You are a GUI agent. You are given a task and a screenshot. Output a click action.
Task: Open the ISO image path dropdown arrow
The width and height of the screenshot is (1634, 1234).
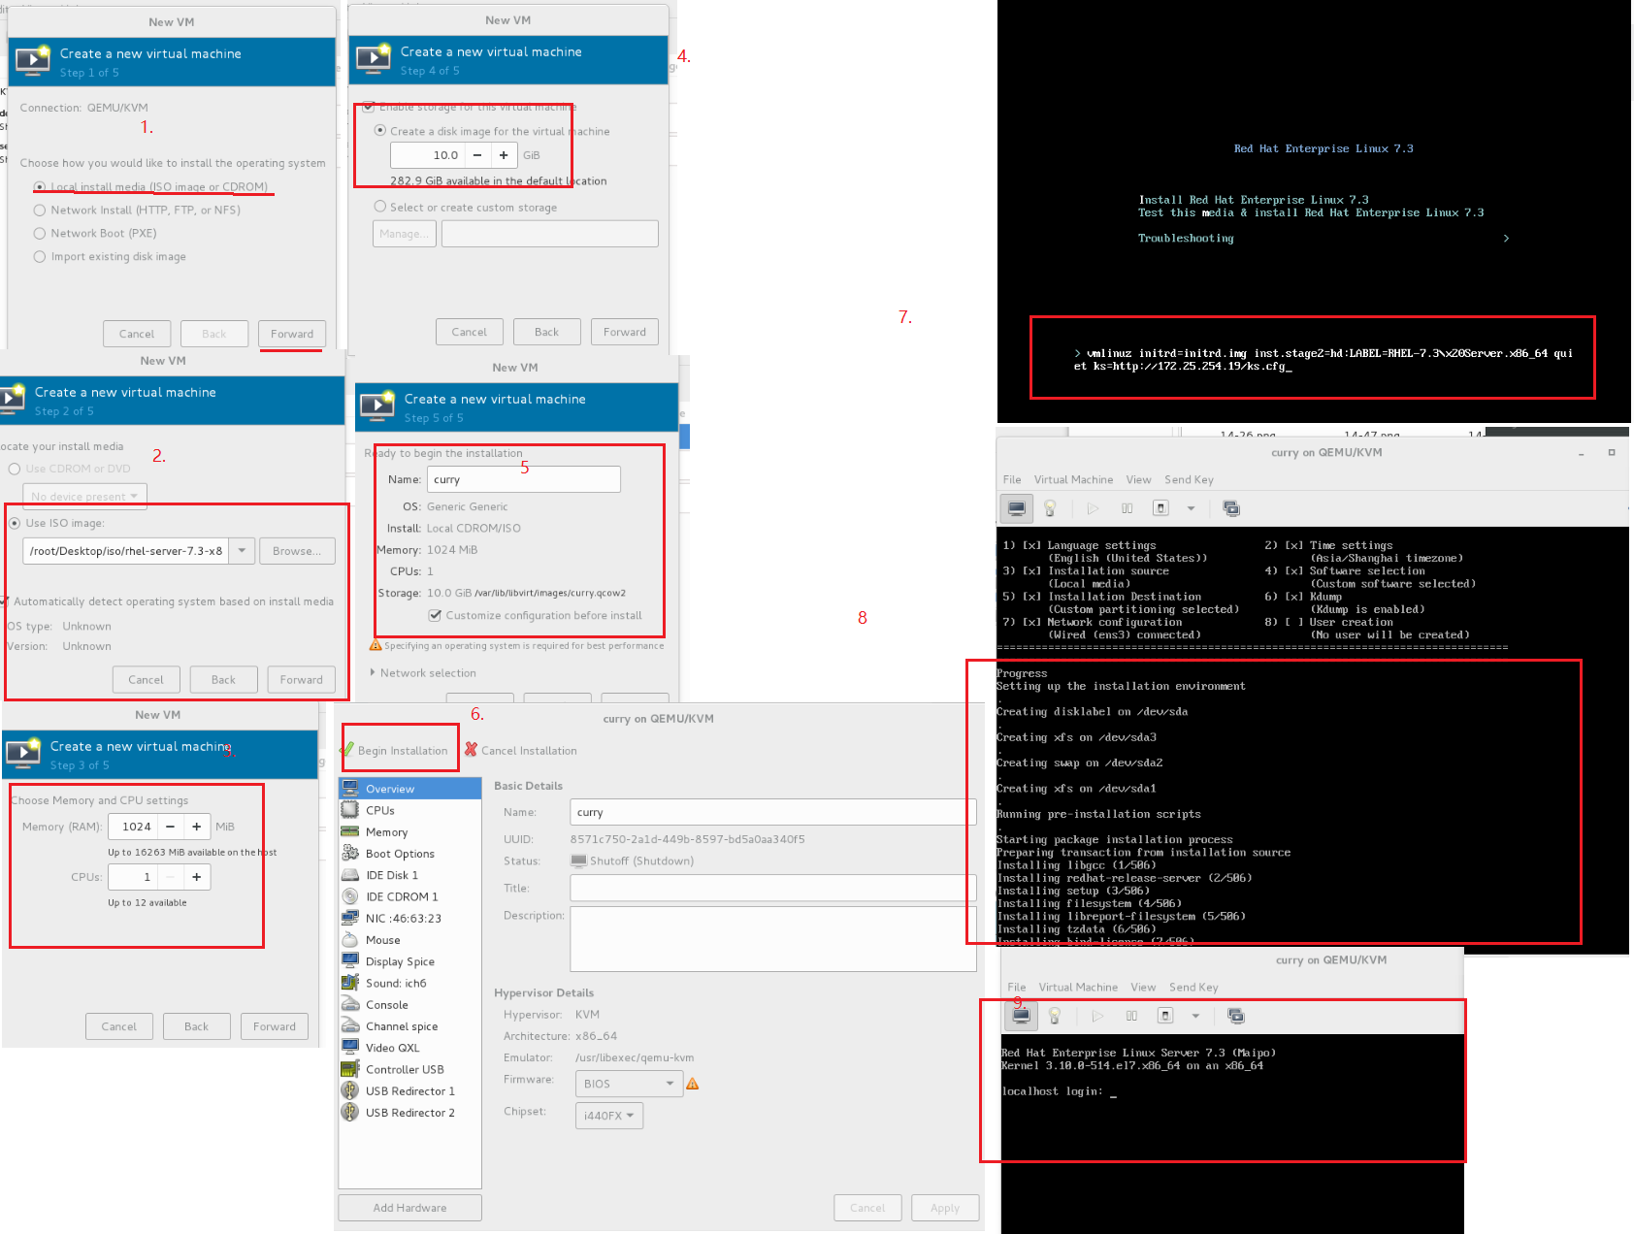(x=243, y=551)
